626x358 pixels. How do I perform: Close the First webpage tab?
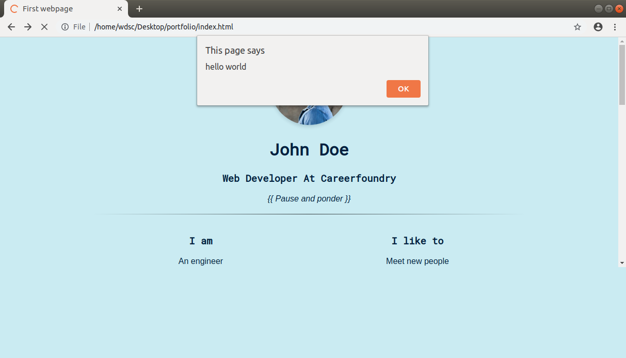point(120,9)
